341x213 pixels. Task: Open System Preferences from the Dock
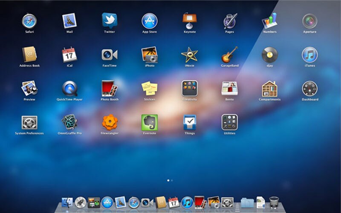227,203
